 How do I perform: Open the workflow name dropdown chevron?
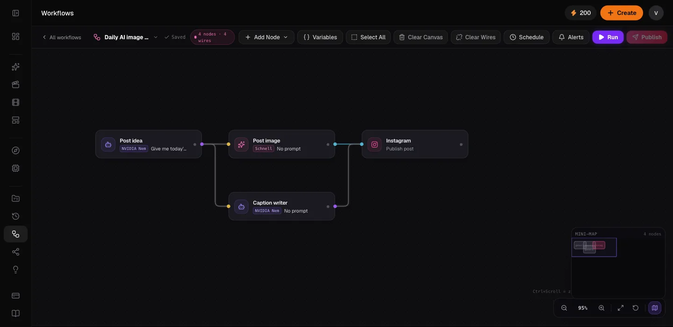pos(156,37)
